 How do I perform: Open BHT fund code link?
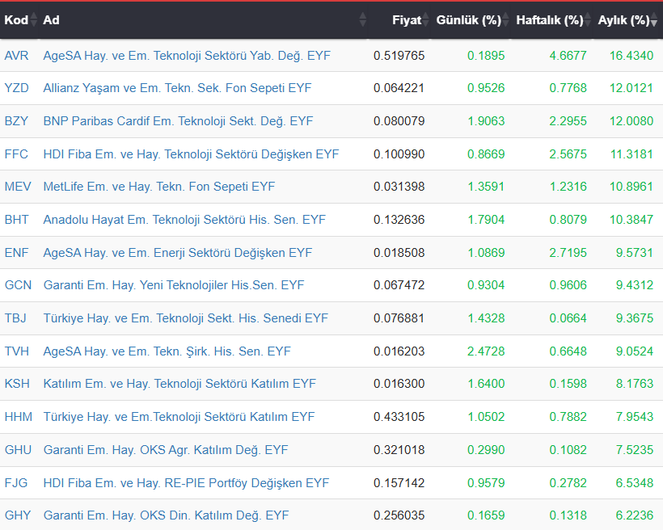coord(16,220)
